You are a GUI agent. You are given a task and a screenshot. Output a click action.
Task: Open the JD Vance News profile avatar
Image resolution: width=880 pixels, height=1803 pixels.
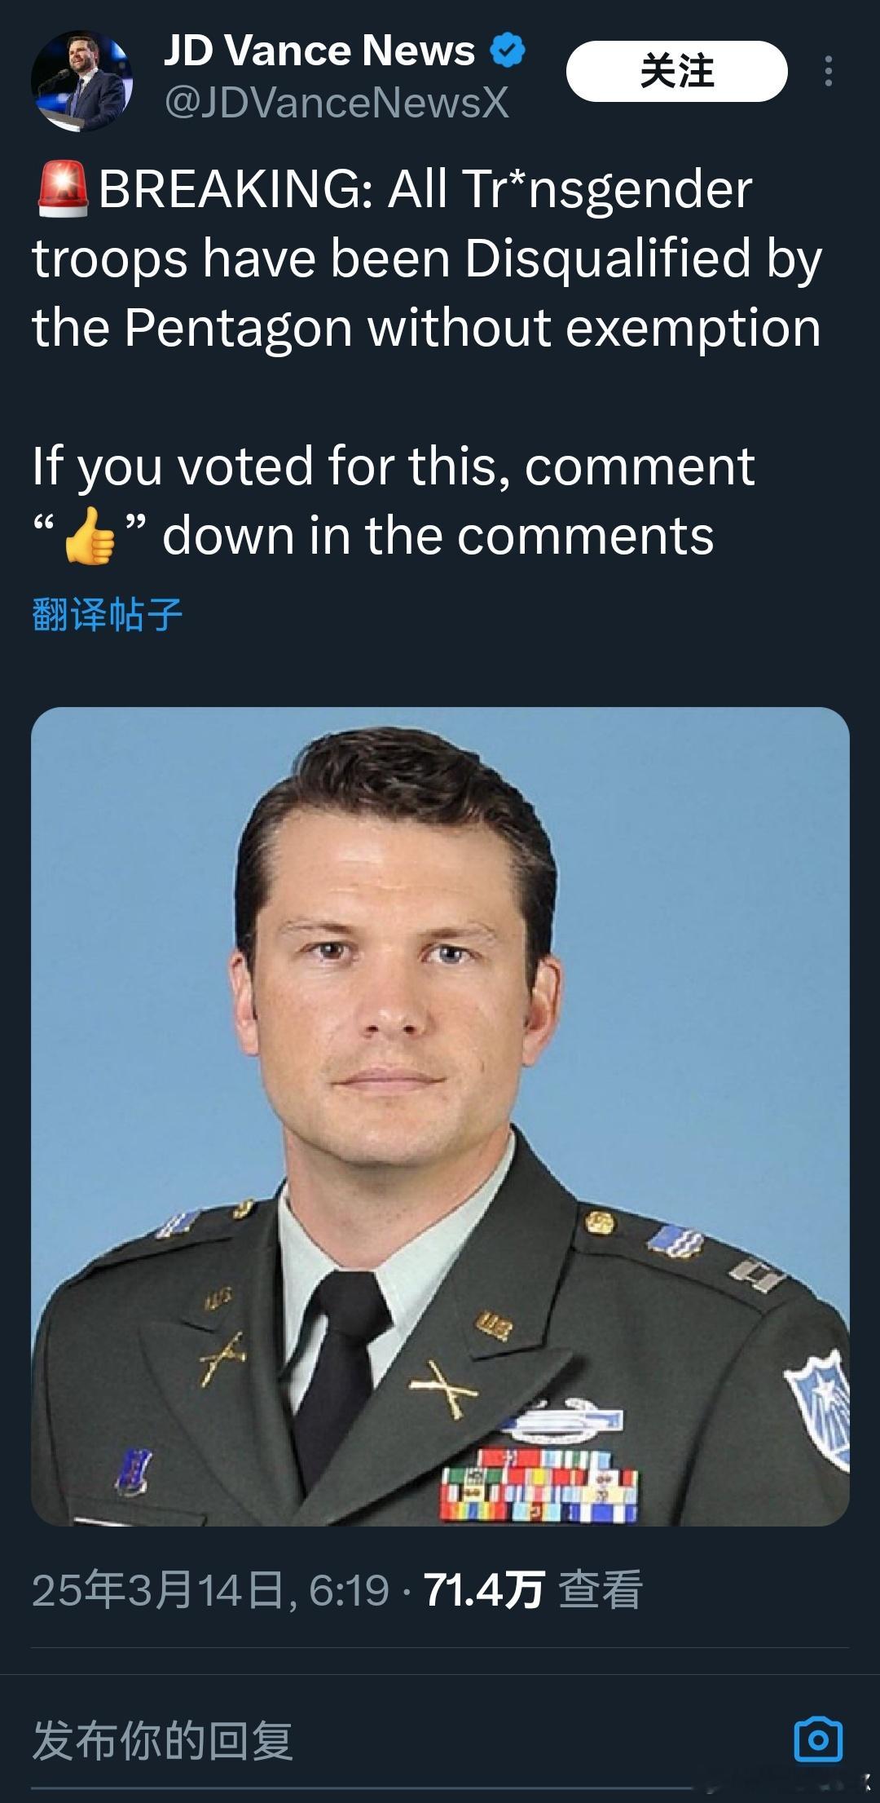81,81
